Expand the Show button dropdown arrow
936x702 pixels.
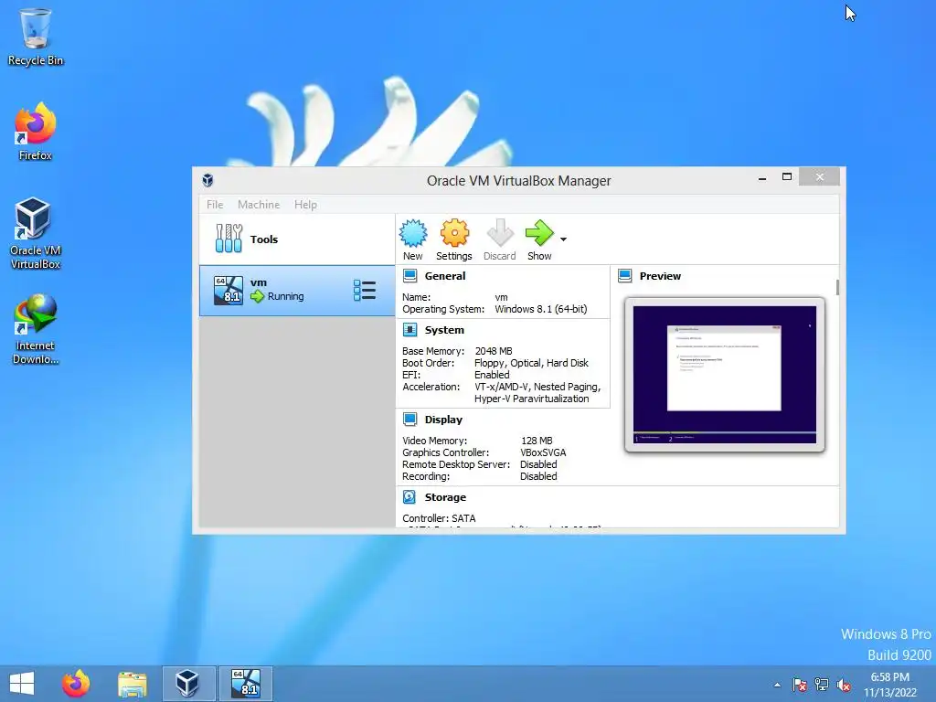pyautogui.click(x=563, y=239)
